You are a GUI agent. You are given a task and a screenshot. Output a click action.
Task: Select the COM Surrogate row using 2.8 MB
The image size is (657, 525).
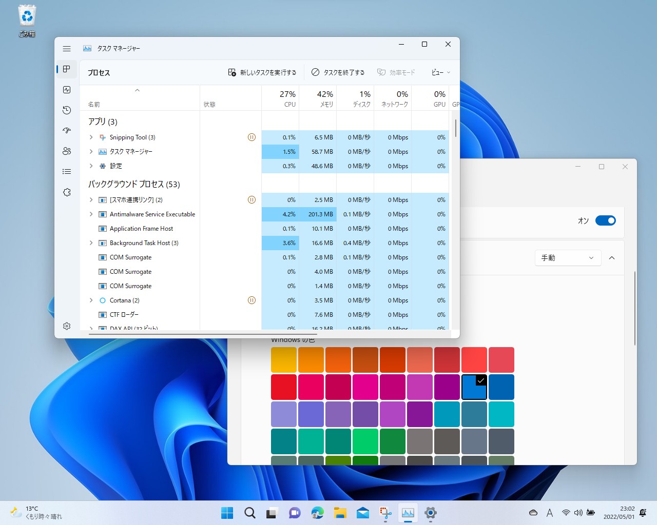(264, 257)
